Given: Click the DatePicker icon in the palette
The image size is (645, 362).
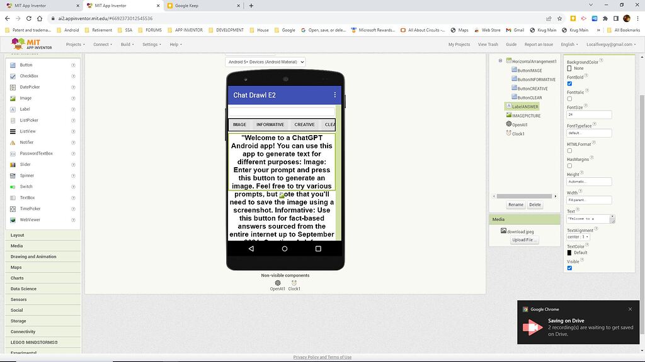Looking at the screenshot, I should pyautogui.click(x=13, y=87).
